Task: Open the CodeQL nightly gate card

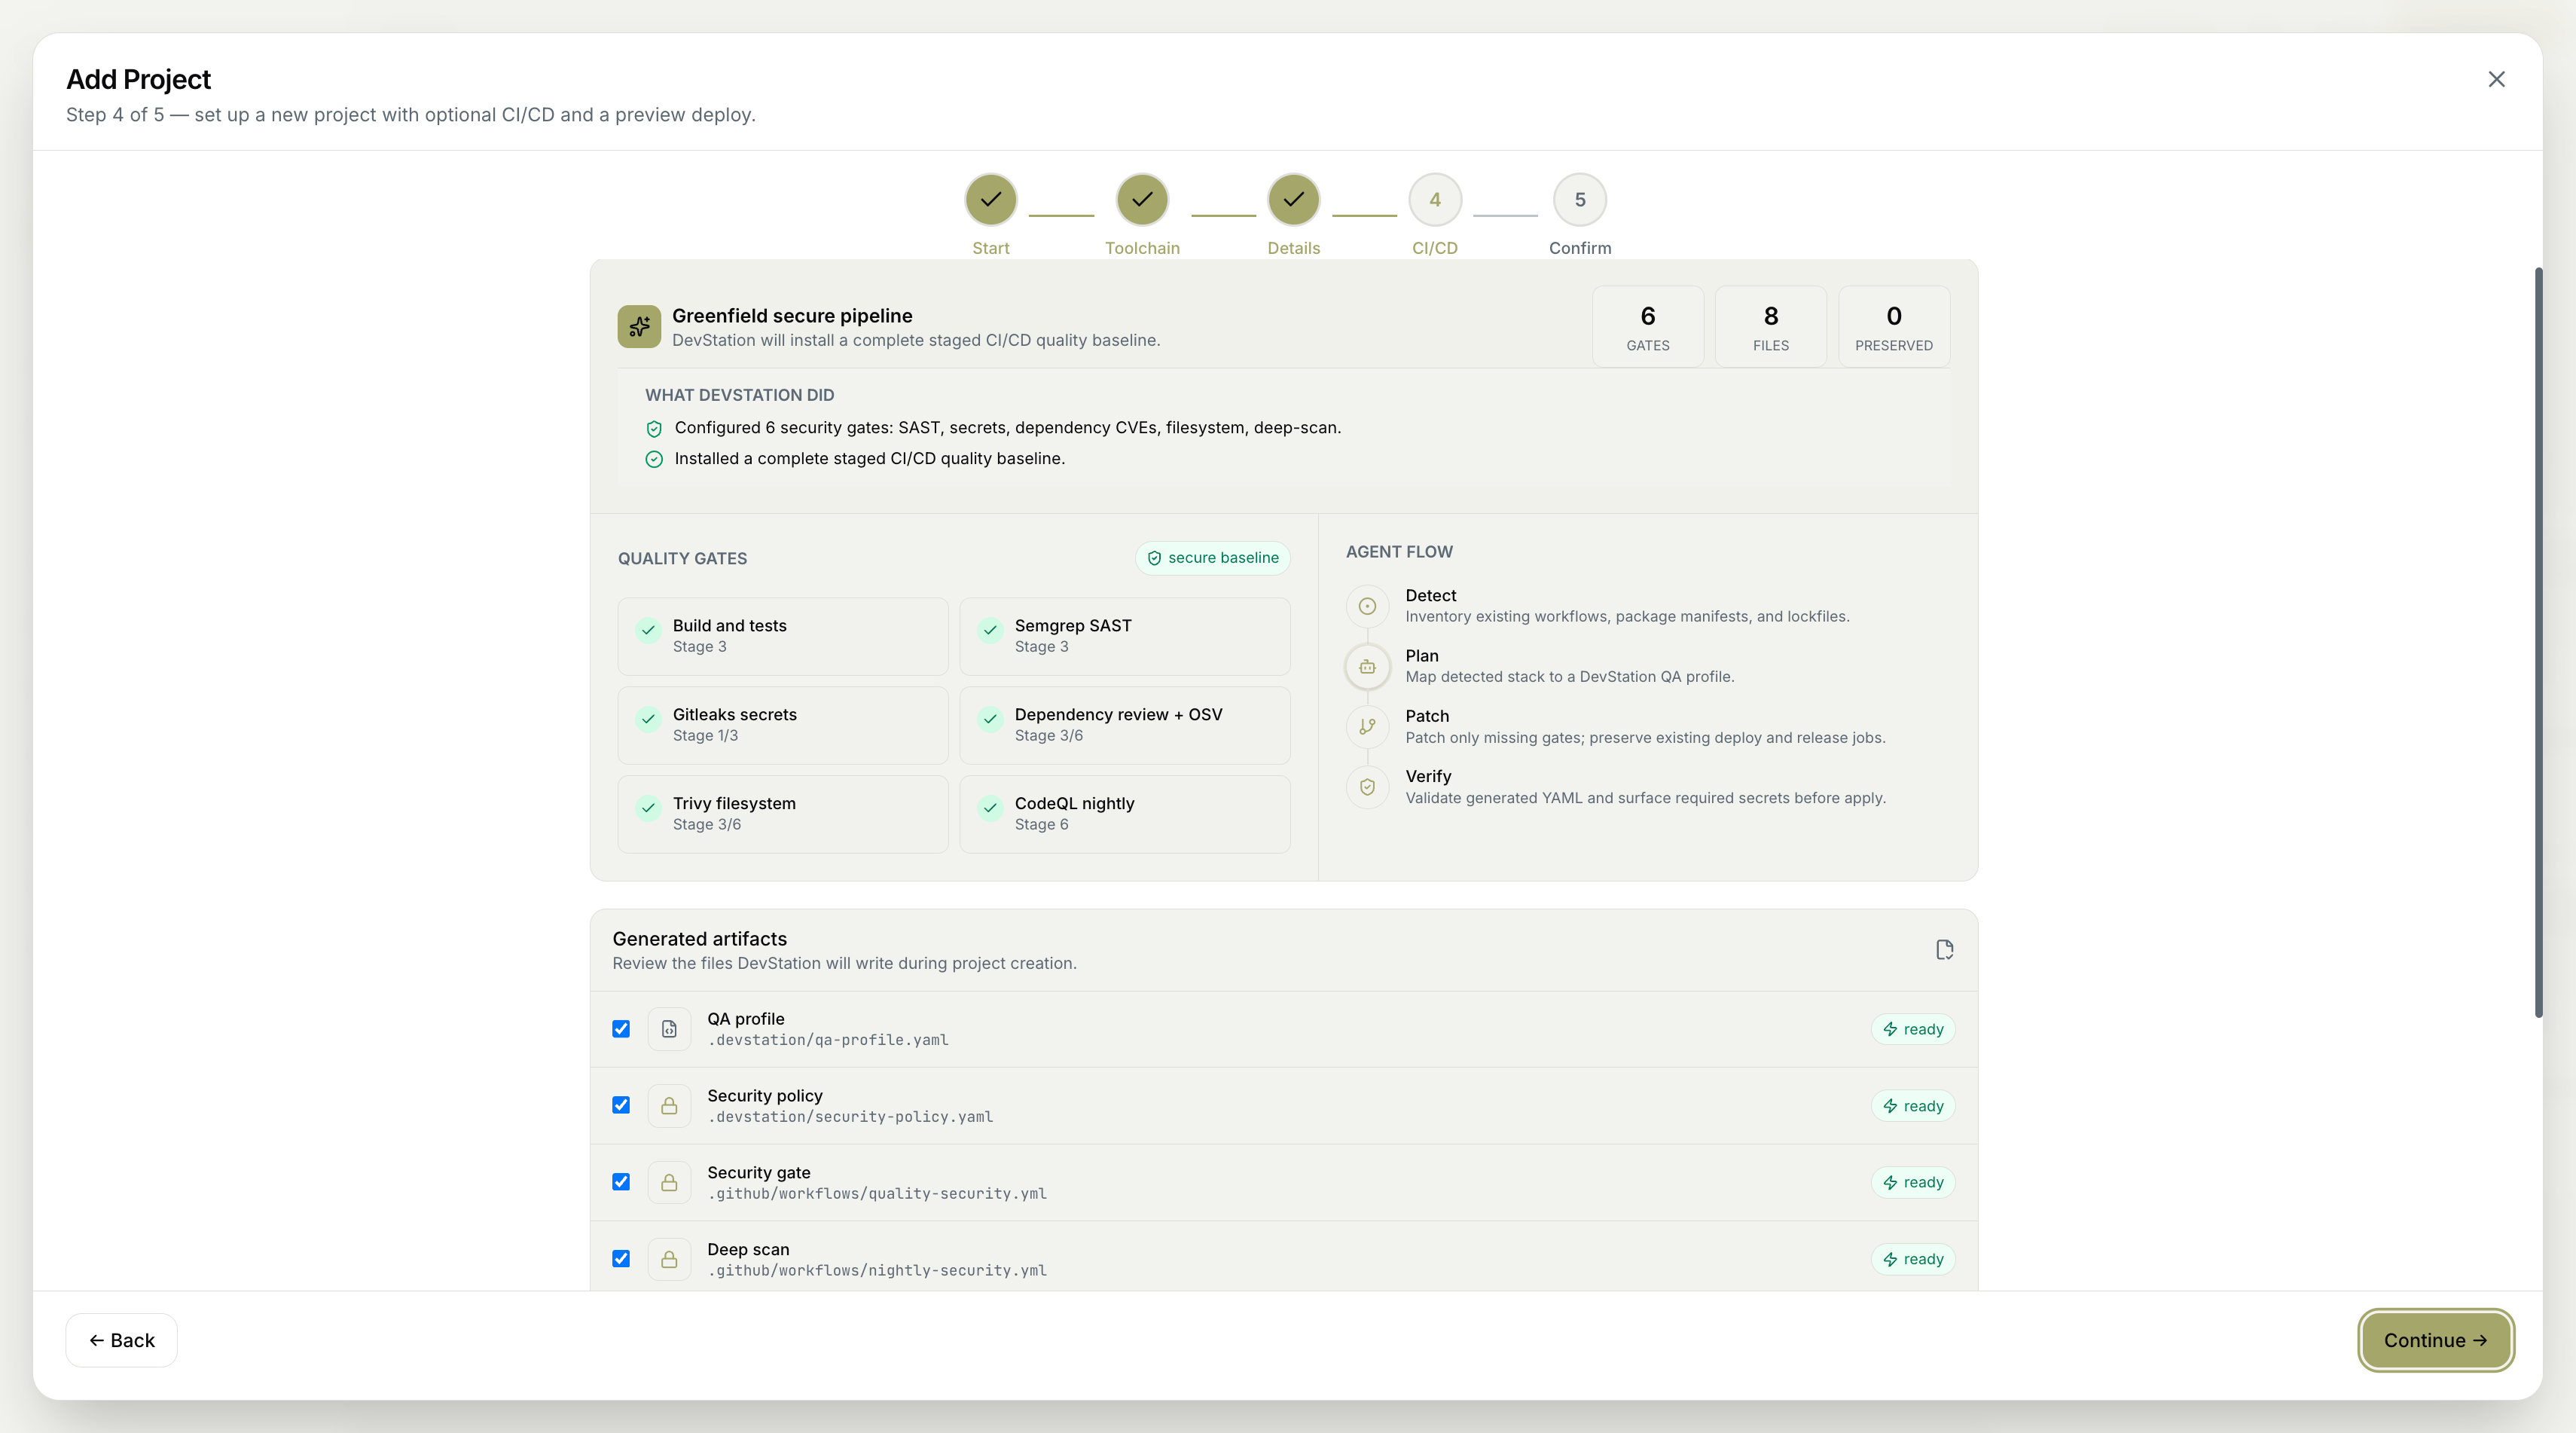Action: click(1125, 814)
